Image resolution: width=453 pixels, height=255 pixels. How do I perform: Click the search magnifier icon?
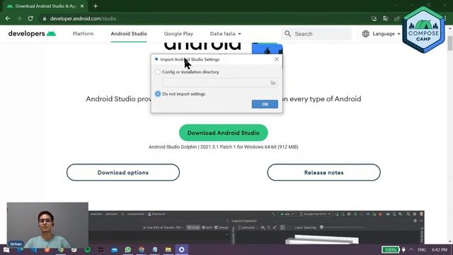pyautogui.click(x=287, y=34)
